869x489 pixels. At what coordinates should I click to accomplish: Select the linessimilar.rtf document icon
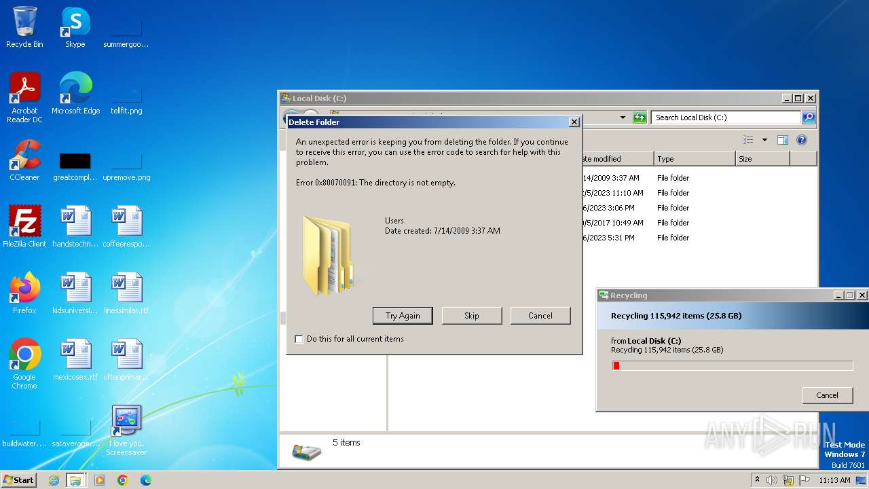point(126,293)
